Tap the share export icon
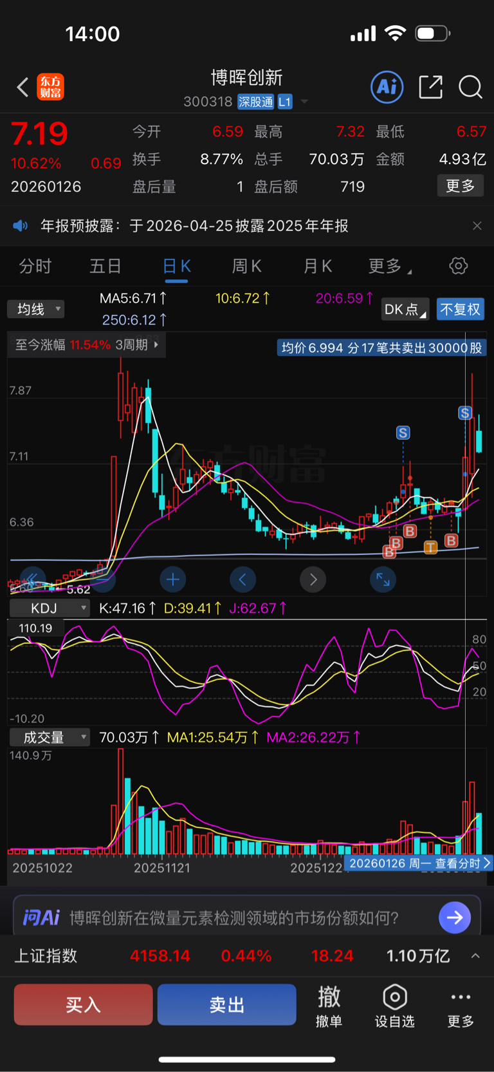Viewport: 494px width, 1072px height. (x=430, y=87)
